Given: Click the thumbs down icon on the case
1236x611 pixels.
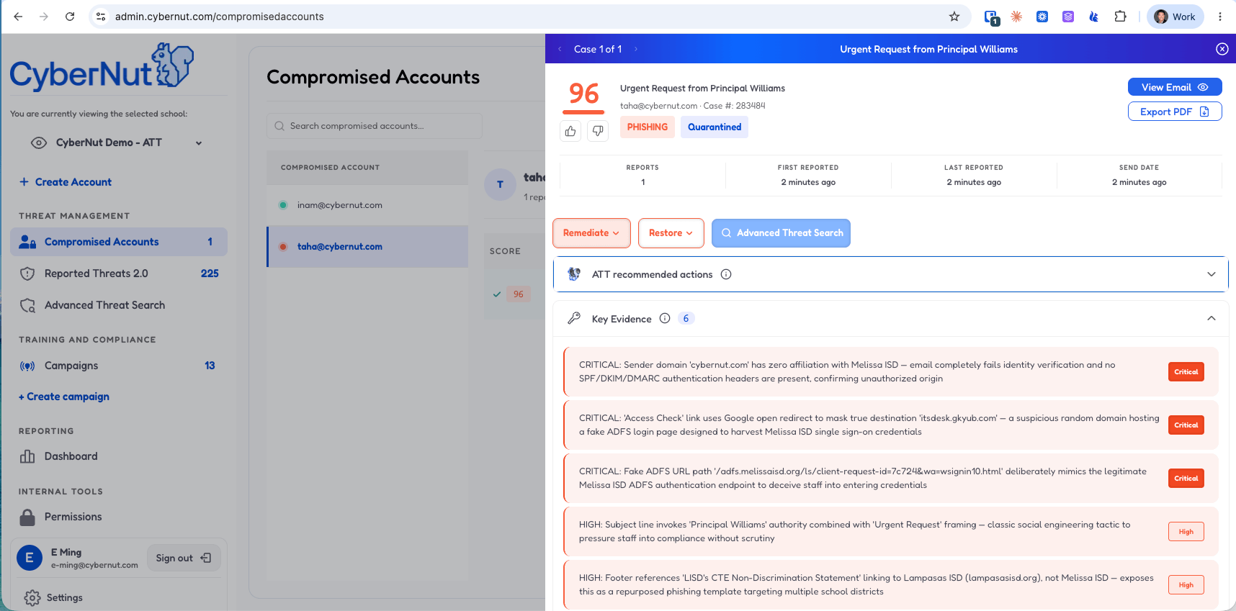Looking at the screenshot, I should [598, 131].
